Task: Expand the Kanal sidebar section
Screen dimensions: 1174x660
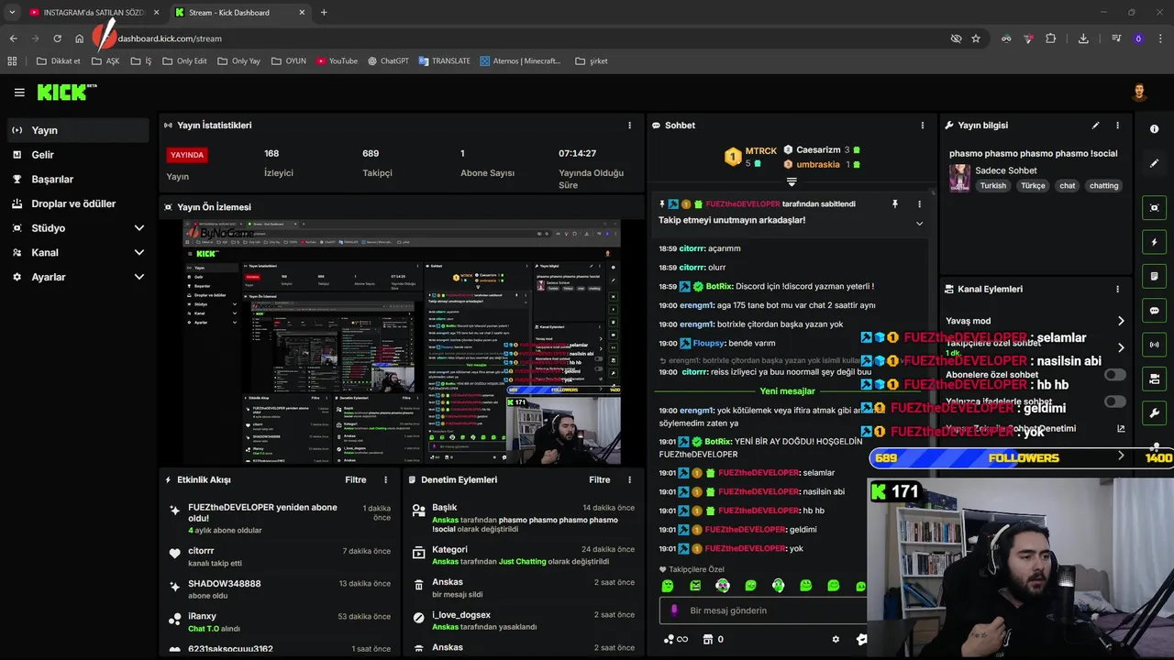Action: pos(139,252)
